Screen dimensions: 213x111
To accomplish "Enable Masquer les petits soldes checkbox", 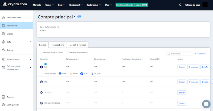I will (x=41, y=53).
